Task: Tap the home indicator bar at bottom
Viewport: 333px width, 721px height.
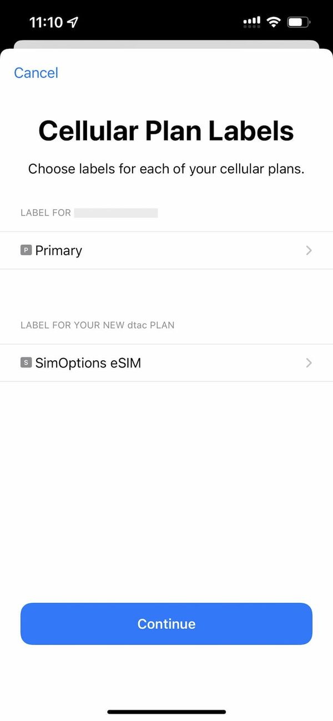Action: point(167,712)
